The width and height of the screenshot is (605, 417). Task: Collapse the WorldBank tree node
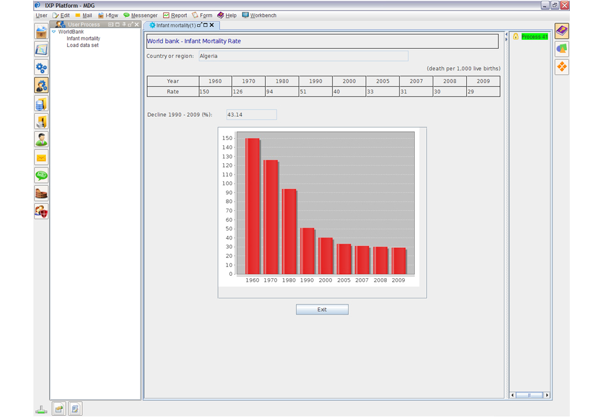point(54,32)
